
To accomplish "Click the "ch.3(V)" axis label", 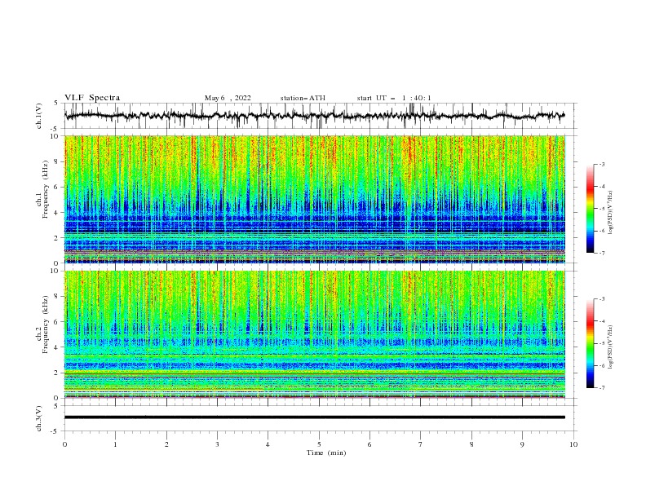I will pos(39,418).
